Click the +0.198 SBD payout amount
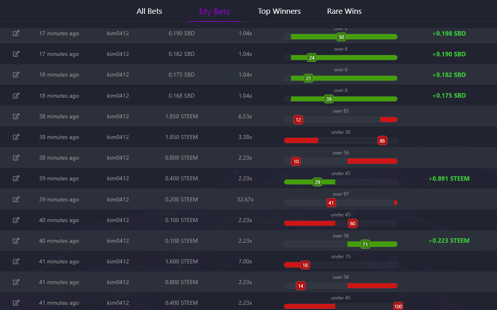The width and height of the screenshot is (497, 310). point(449,33)
